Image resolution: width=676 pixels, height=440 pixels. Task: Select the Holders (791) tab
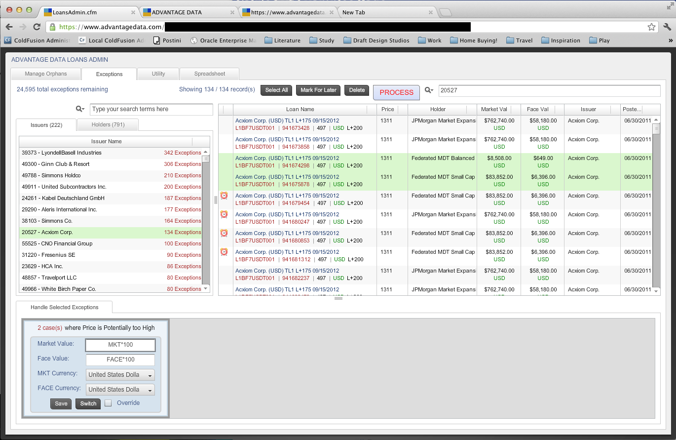(x=108, y=125)
